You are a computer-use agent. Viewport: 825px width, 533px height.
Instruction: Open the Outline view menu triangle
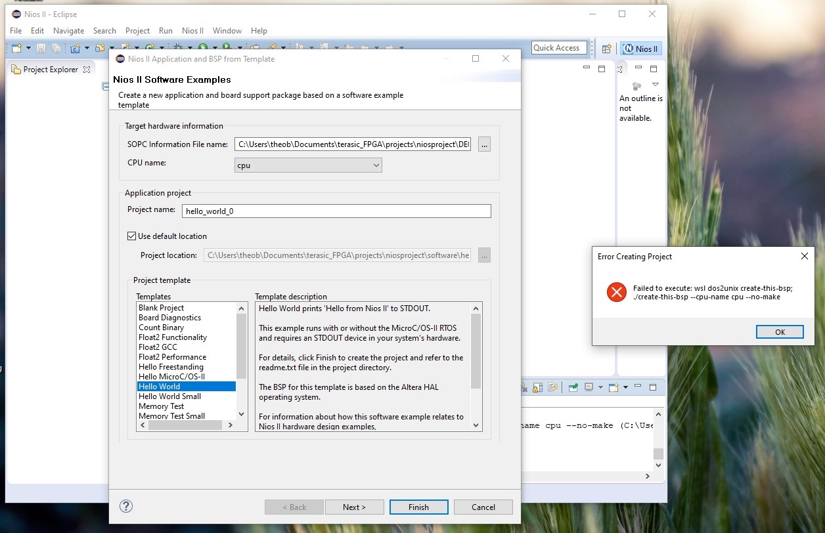[x=655, y=85]
